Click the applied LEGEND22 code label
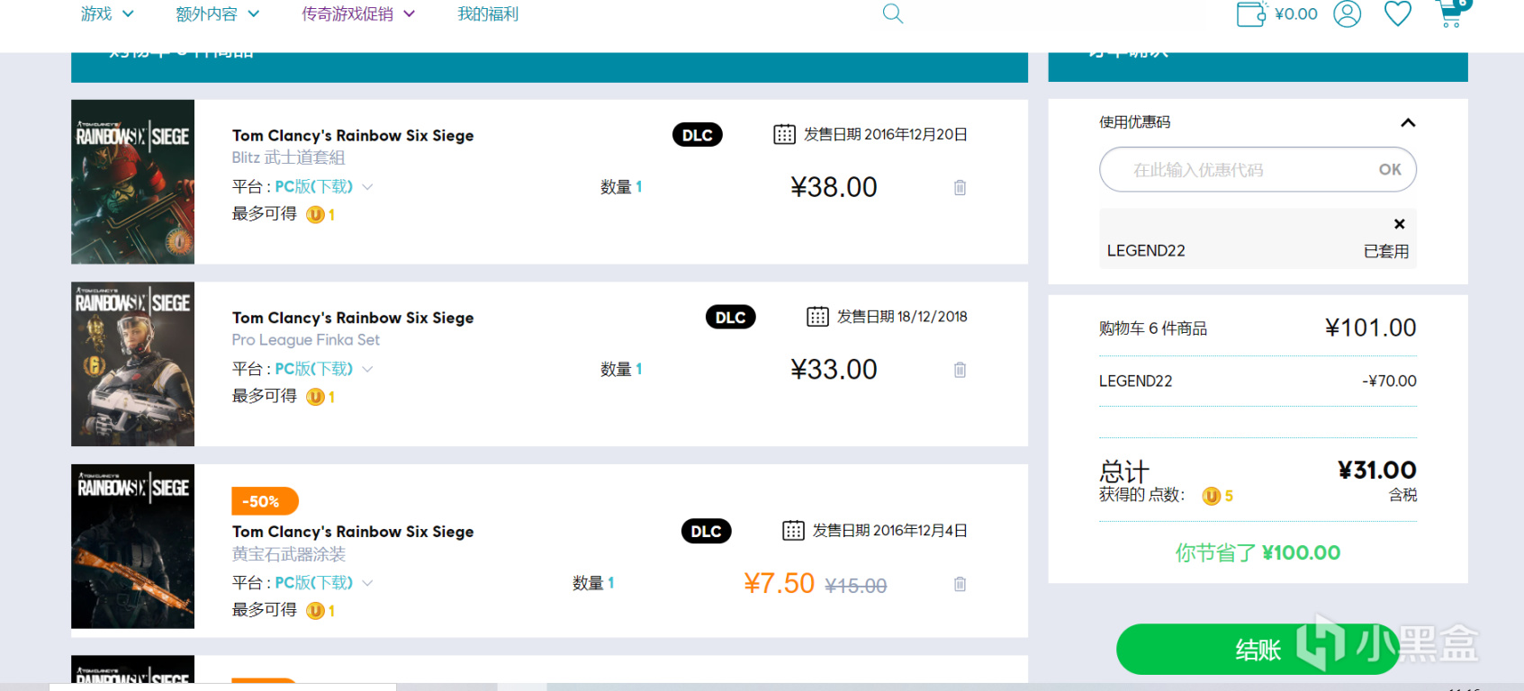Screen dimensions: 1524x691 [1145, 251]
